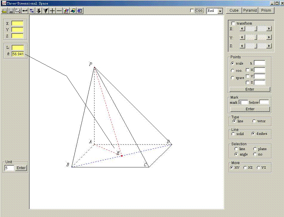284x217 pixels.
Task: Click the save disk toolbar icon
Action: pos(11,11)
